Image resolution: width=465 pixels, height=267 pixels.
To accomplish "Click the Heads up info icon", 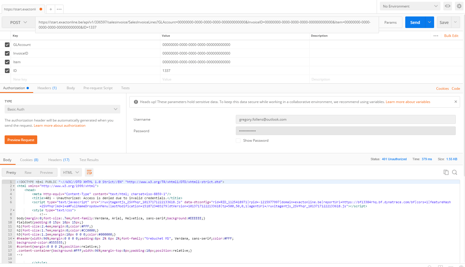I will click(x=136, y=102).
